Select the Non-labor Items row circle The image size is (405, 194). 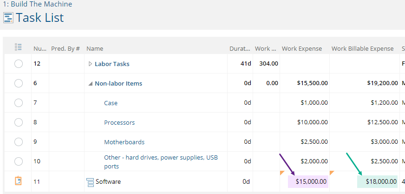(18, 83)
